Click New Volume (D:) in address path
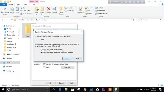164x92 pixels. click(33, 20)
